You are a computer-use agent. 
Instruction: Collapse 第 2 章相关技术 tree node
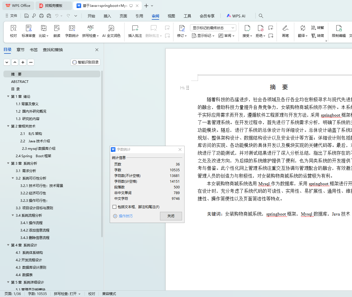pos(8,126)
